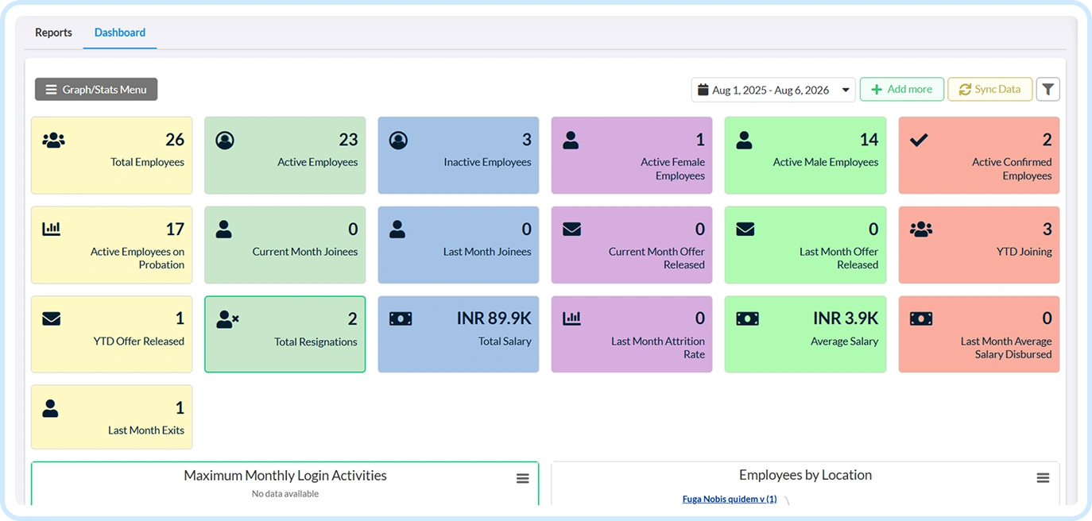Click the No data available text

click(285, 494)
